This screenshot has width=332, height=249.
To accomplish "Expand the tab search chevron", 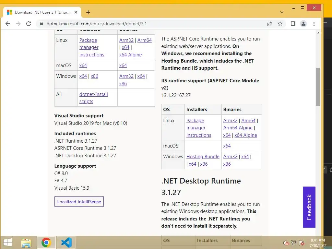I will [282, 12].
